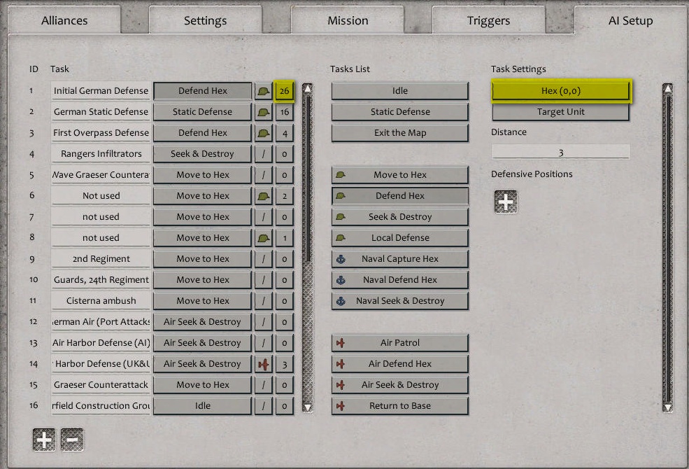Image resolution: width=689 pixels, height=469 pixels.
Task: Select Return to Base task
Action: 400,406
